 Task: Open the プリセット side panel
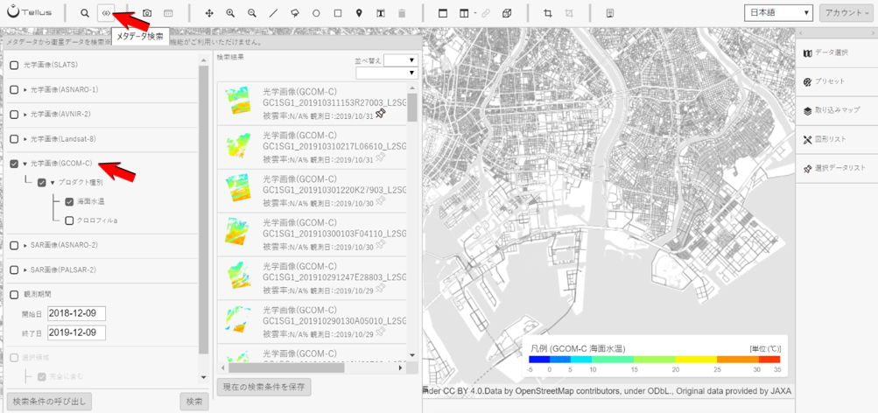click(837, 81)
